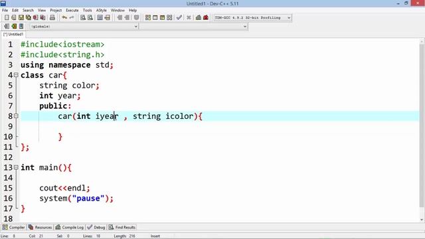Unindent the selection via toolbar

pyautogui.click(x=127, y=18)
